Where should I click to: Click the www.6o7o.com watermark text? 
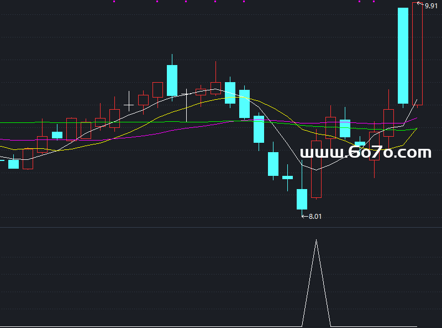click(x=365, y=153)
